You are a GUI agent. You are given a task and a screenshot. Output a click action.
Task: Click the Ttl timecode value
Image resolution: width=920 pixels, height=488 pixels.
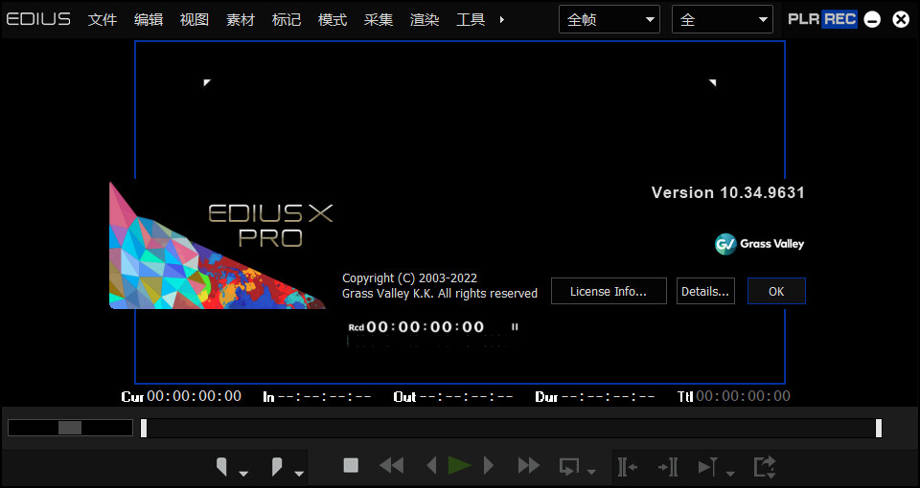743,396
